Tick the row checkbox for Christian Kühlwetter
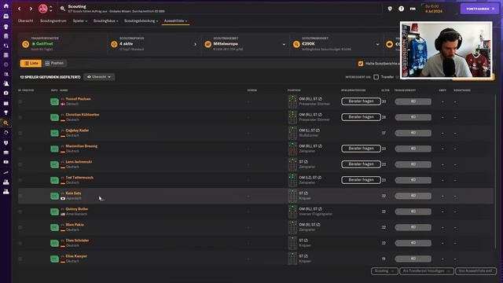This screenshot has height=283, width=503. tap(20, 117)
